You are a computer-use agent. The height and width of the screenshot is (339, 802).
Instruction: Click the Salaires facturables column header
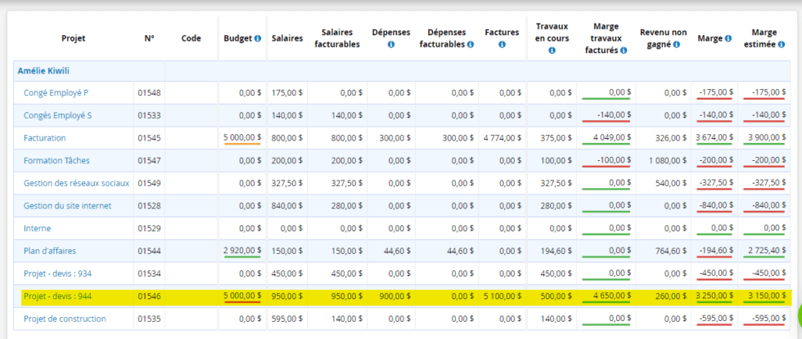[x=336, y=38]
